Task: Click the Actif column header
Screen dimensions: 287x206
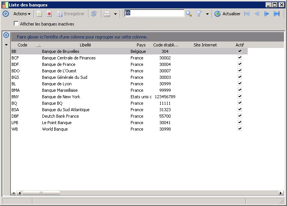Action: [240, 45]
